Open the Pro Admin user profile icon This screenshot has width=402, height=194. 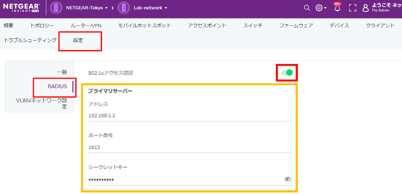click(x=365, y=8)
